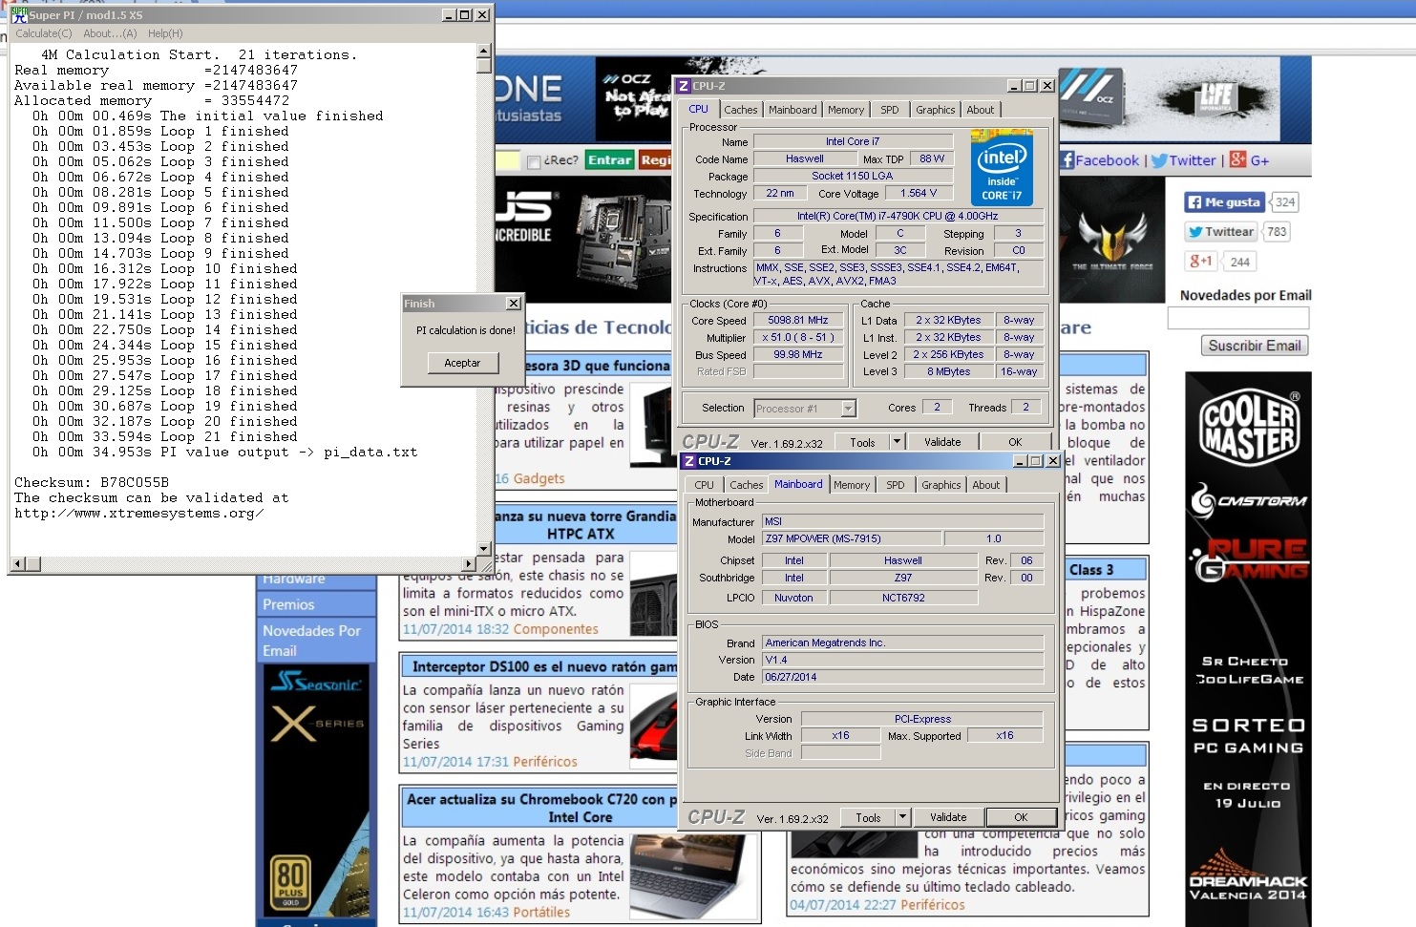
Task: Expand Tools dropdown arrow in lower CPU-Z
Action: (902, 817)
